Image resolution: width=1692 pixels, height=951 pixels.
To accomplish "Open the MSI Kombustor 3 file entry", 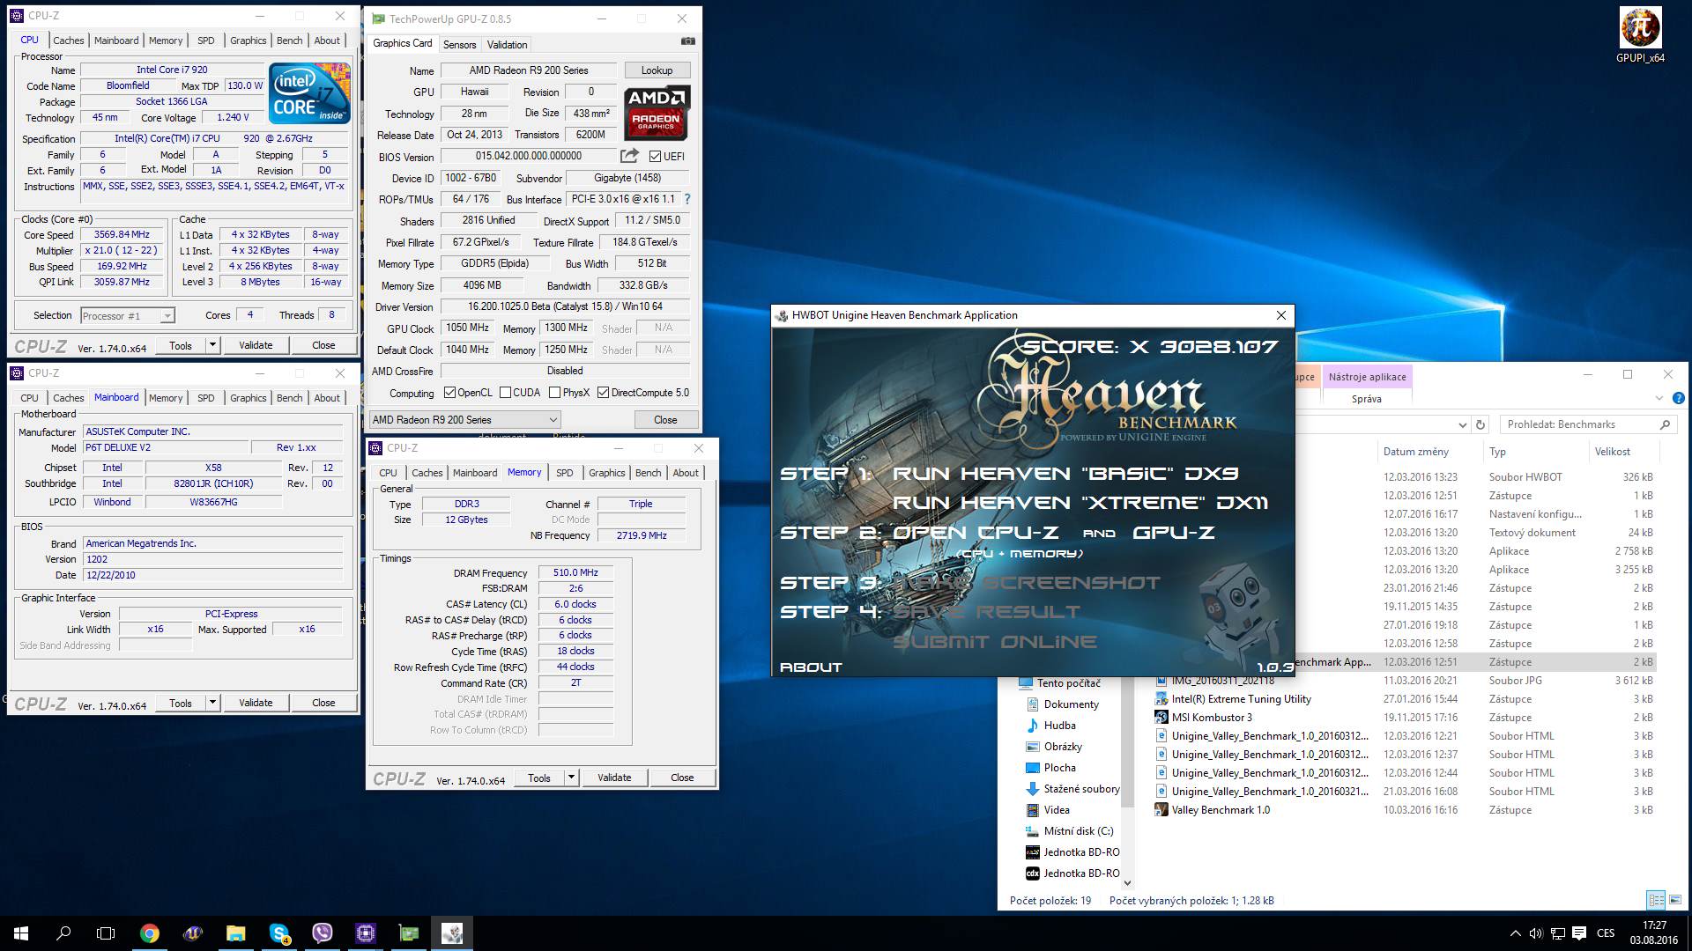I will pos(1212,718).
